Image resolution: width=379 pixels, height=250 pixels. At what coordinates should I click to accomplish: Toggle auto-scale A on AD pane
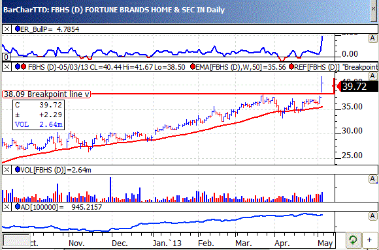tap(372, 216)
